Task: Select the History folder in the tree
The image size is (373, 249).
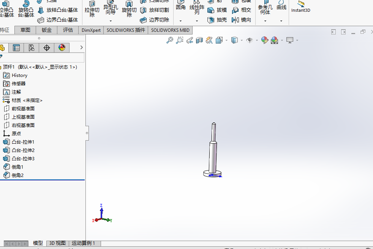Action: pyautogui.click(x=16, y=75)
